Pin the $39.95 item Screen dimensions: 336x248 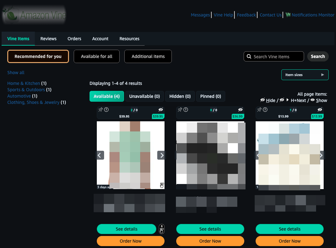(101, 110)
